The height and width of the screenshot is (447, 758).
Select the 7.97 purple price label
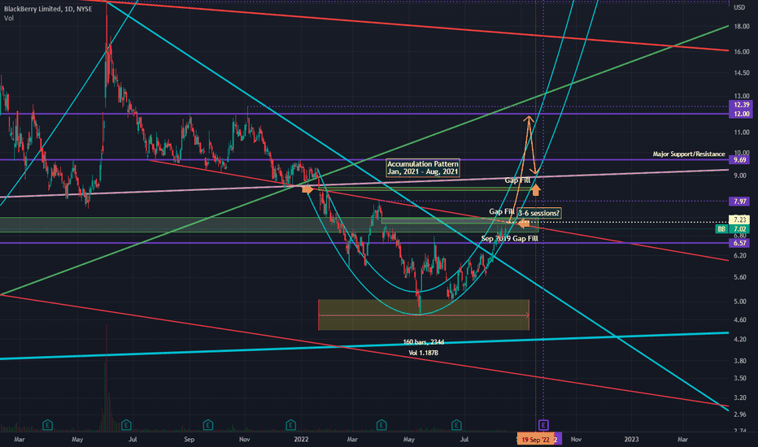point(741,202)
